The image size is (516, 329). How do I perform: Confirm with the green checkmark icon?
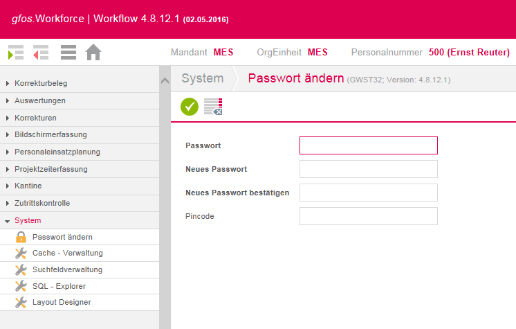(x=190, y=107)
